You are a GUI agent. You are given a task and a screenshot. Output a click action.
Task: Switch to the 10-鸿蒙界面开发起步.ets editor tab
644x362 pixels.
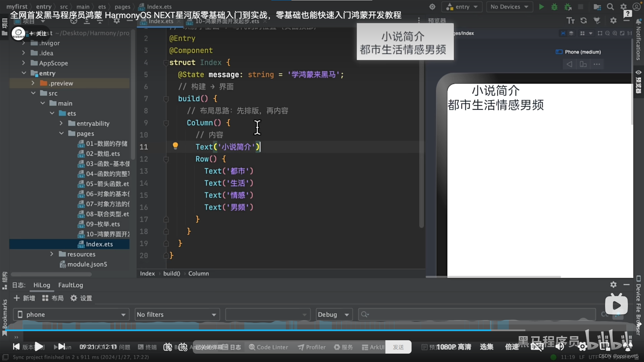(227, 21)
